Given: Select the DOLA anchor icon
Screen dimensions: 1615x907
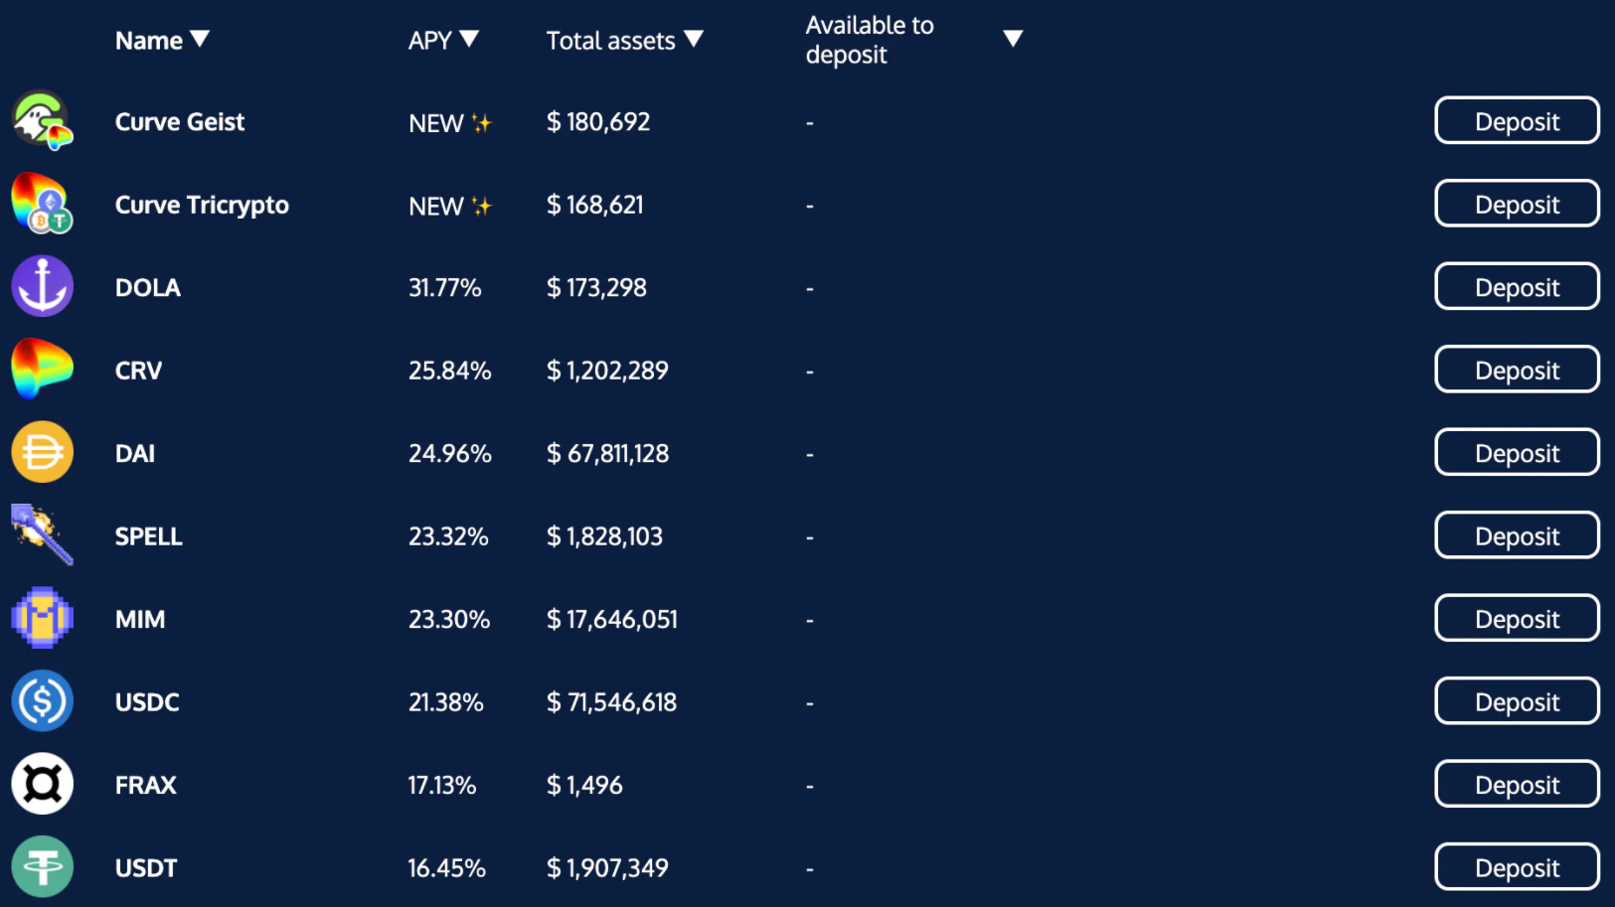Looking at the screenshot, I should pyautogui.click(x=42, y=286).
